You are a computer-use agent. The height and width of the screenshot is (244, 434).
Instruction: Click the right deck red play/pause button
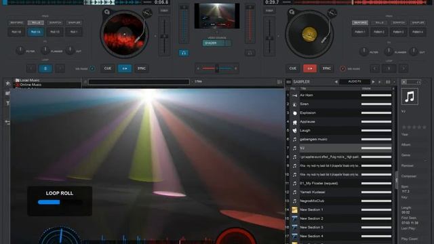click(310, 68)
